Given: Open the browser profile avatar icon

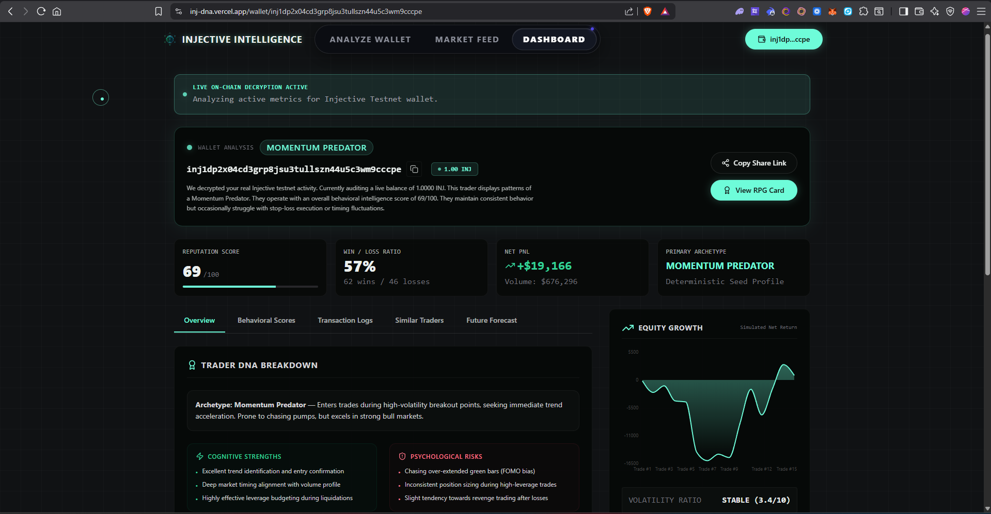Looking at the screenshot, I should coord(966,11).
